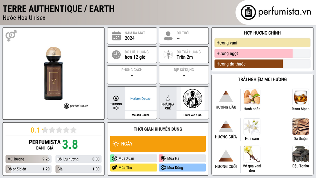Click the Trải nghiệm mùi hương heading
The height and width of the screenshot is (178, 316).
(262, 79)
